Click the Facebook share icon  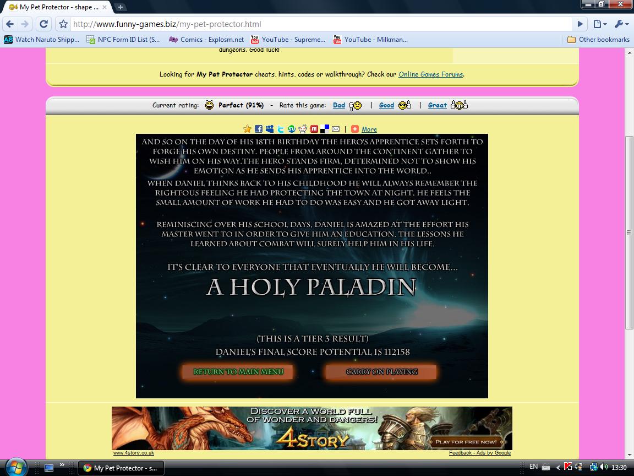click(x=258, y=129)
